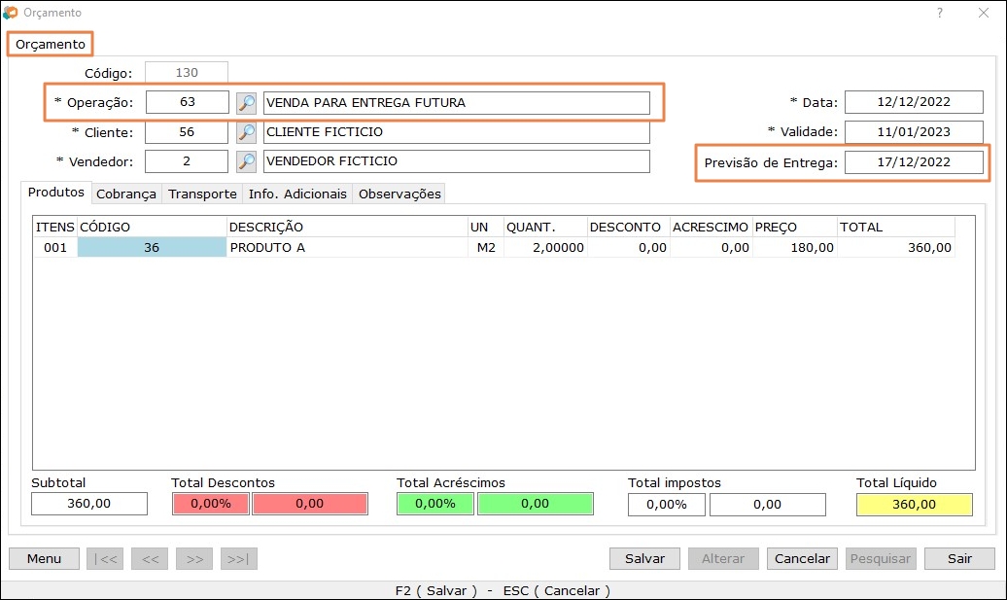Click the M2 unit cell
Viewport: 1007px width, 600px height.
[486, 247]
